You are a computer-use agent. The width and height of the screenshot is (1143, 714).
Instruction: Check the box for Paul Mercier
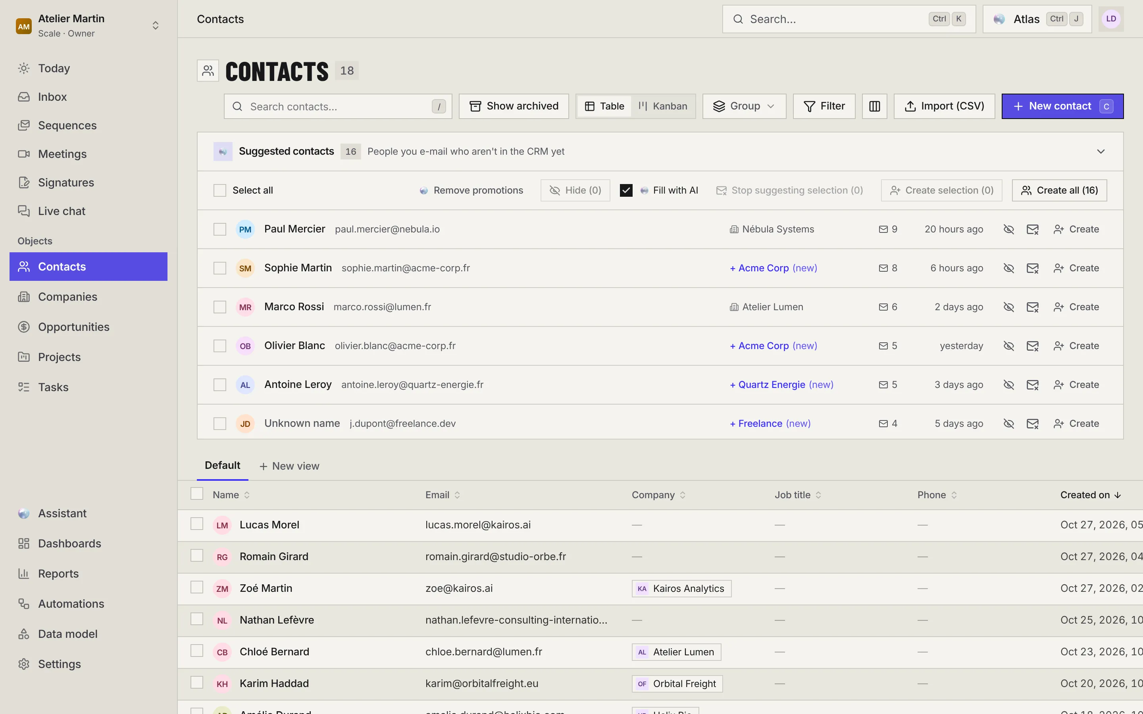pos(219,230)
